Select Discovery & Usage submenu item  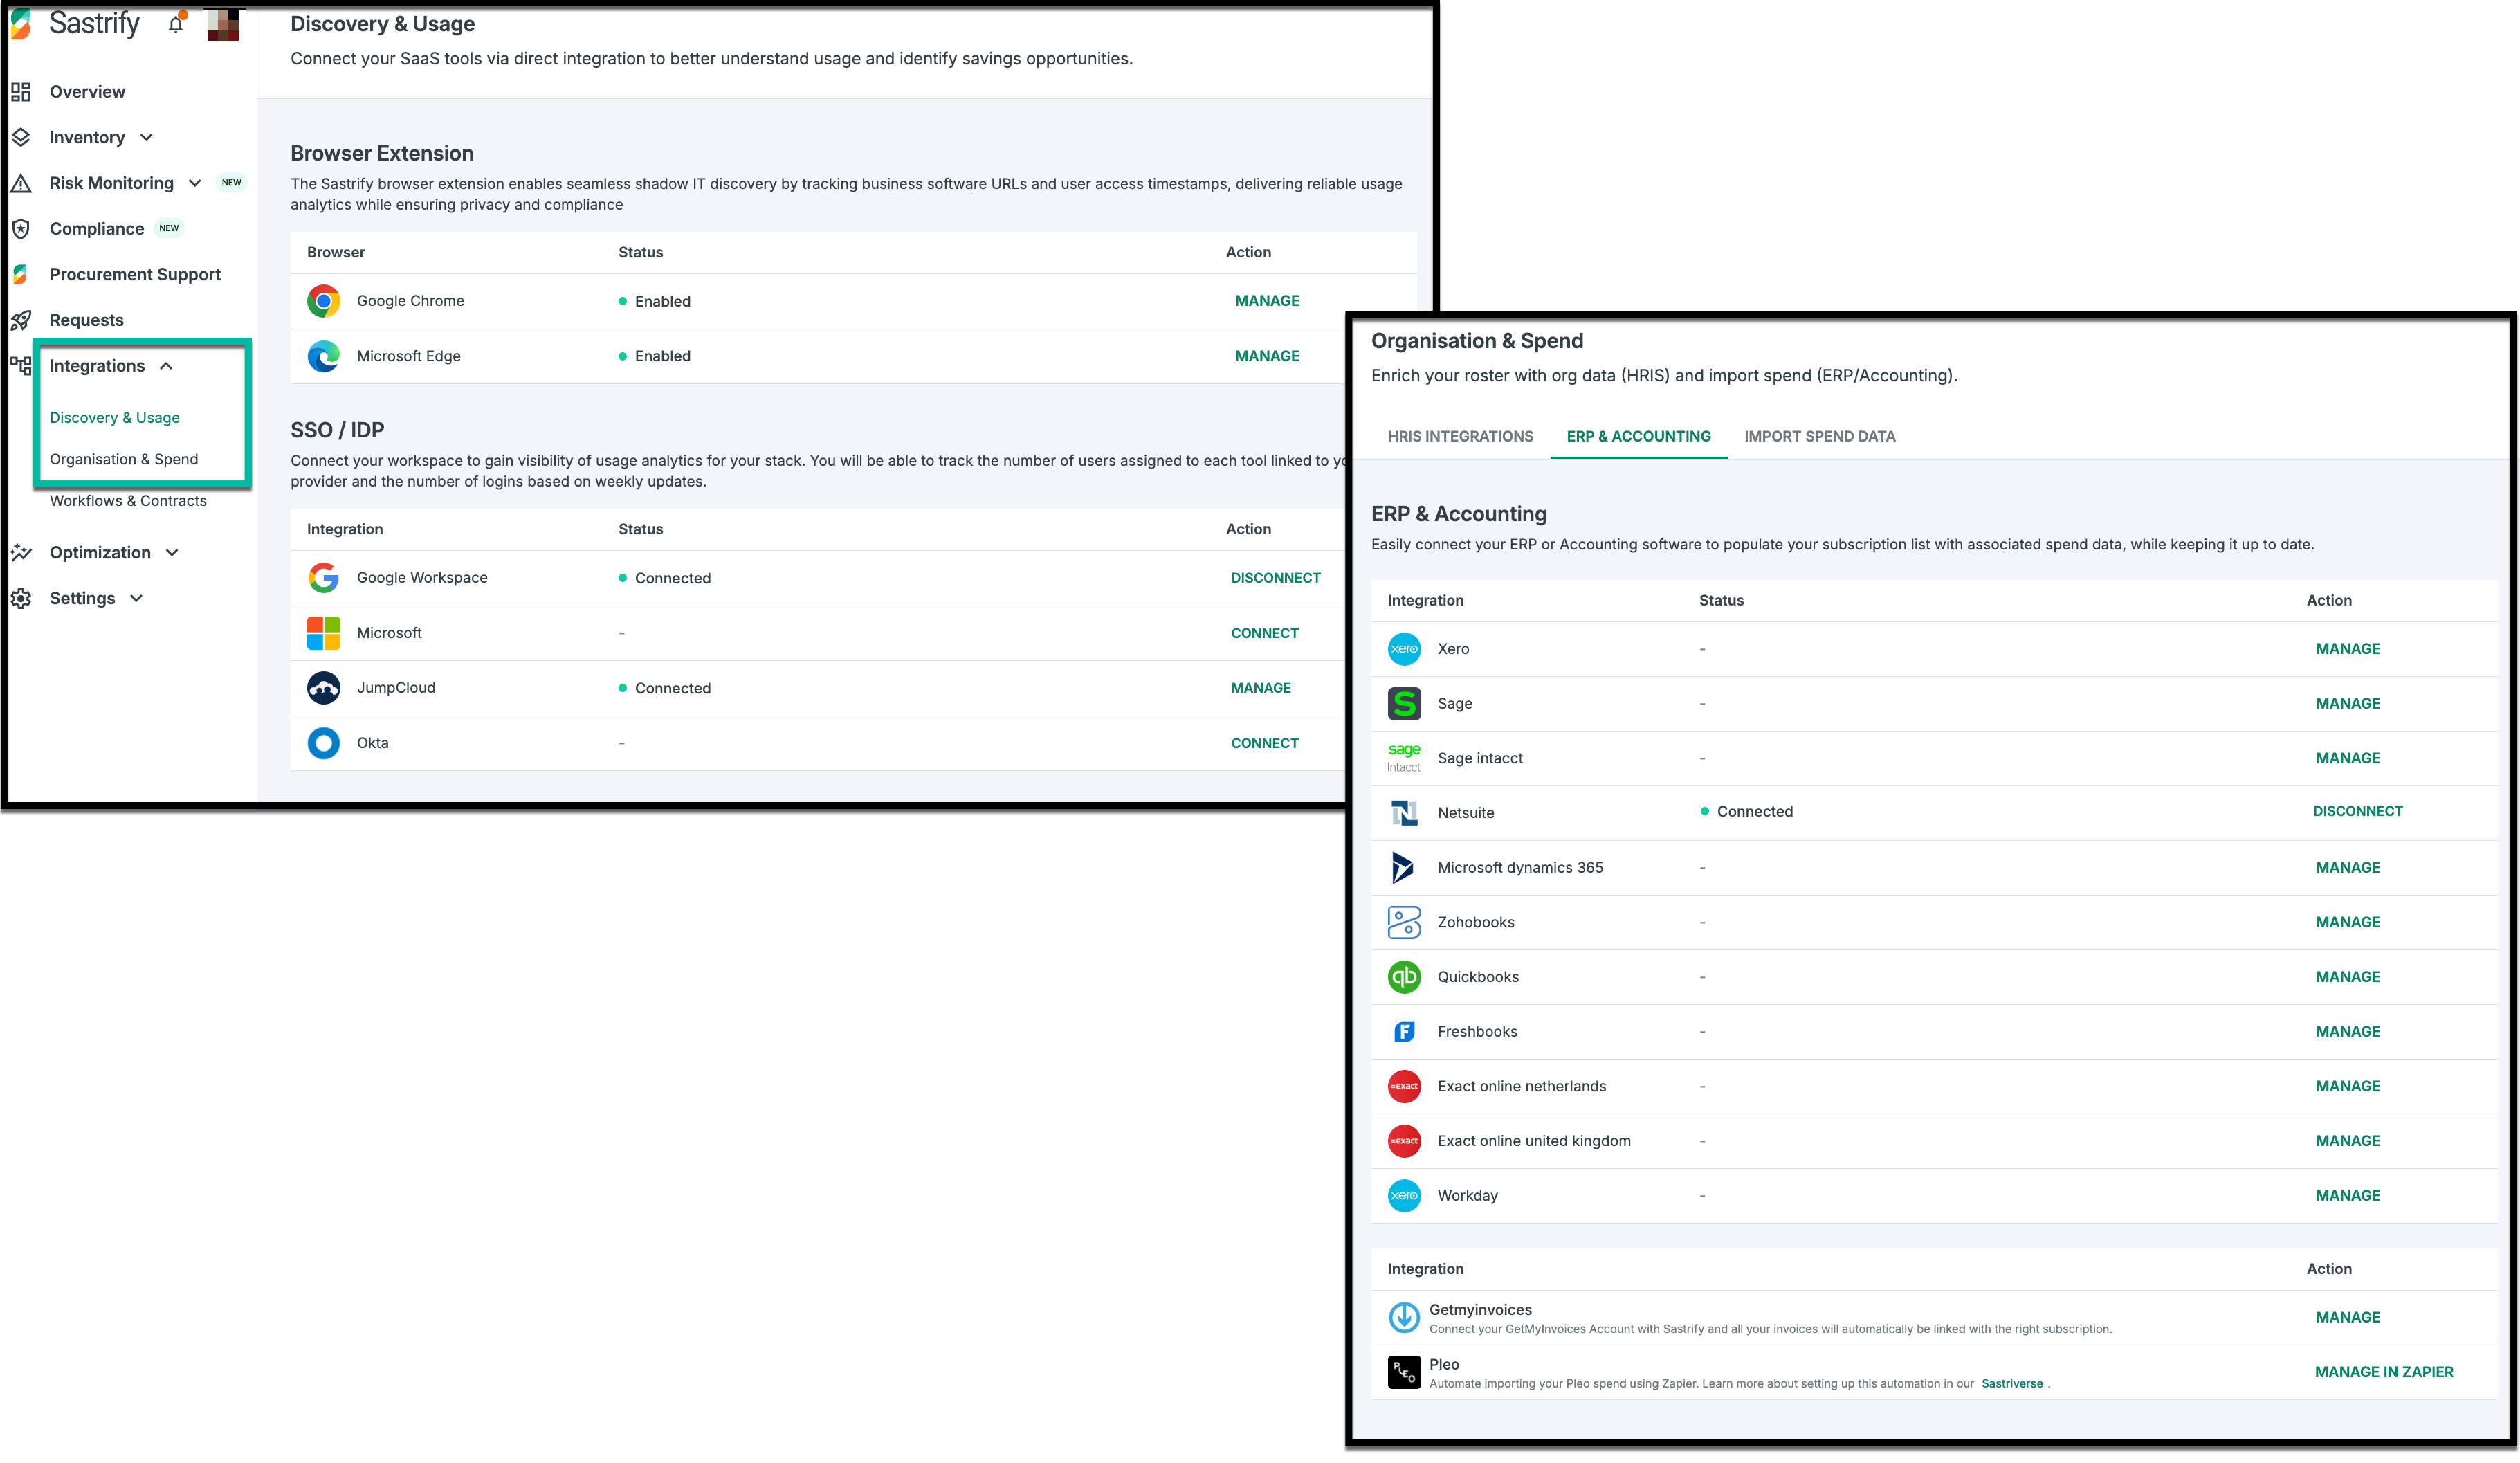(115, 418)
